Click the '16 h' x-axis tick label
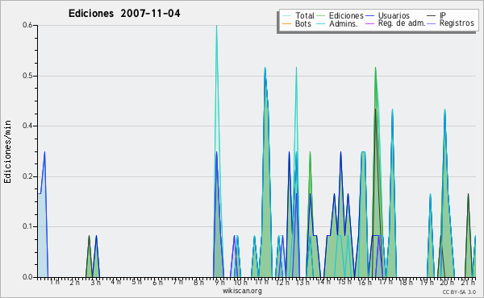The width and height of the screenshot is (484, 298). point(365,282)
